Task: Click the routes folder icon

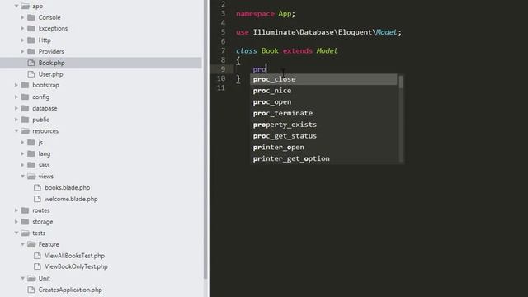Action: (x=26, y=210)
